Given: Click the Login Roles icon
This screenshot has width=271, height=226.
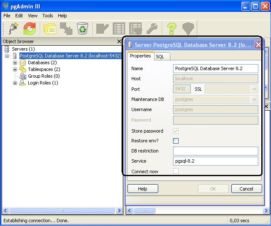Looking at the screenshot, I should tap(23, 83).
